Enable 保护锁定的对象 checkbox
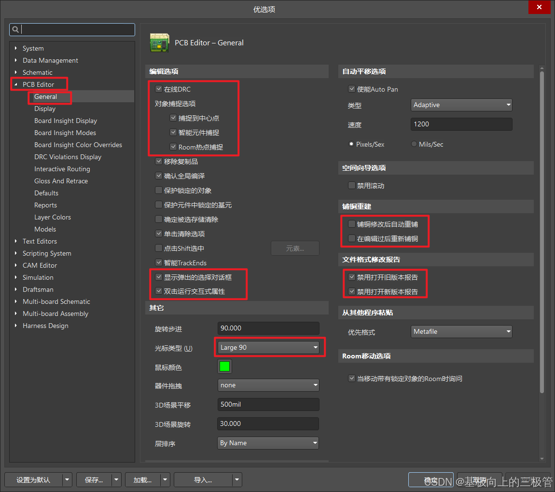 159,191
